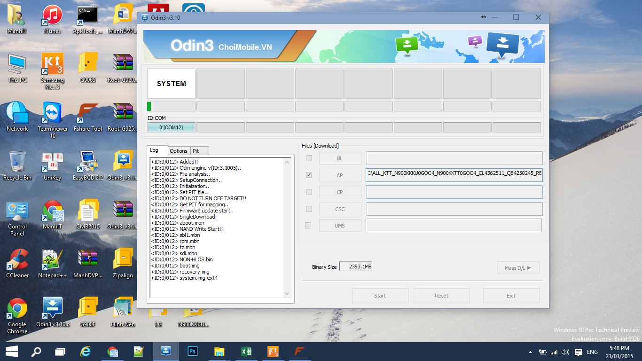Enable the CSC file checkbox

point(309,209)
